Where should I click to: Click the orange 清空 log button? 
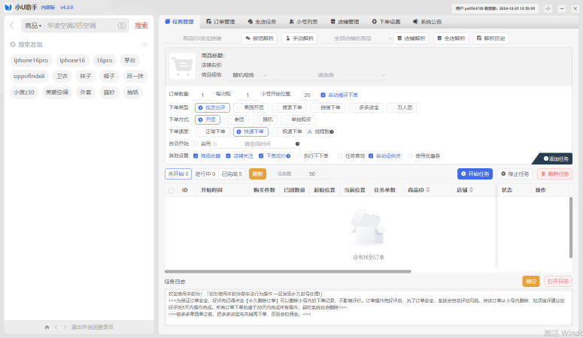coord(531,281)
